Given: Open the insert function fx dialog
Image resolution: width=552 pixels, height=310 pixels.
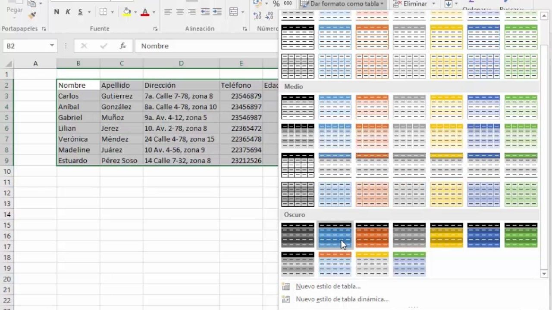Looking at the screenshot, I should tap(123, 46).
